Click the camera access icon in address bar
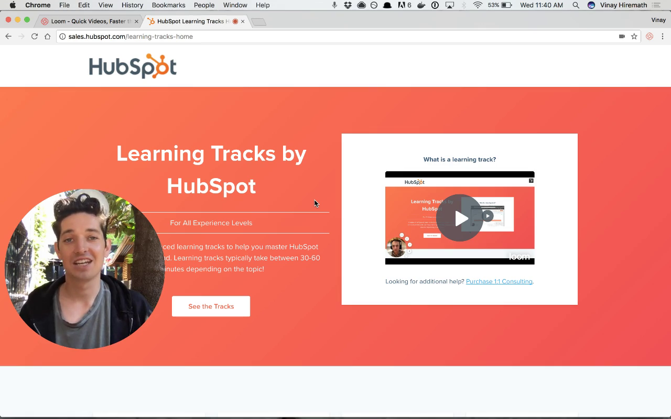This screenshot has height=419, width=671. [x=622, y=37]
